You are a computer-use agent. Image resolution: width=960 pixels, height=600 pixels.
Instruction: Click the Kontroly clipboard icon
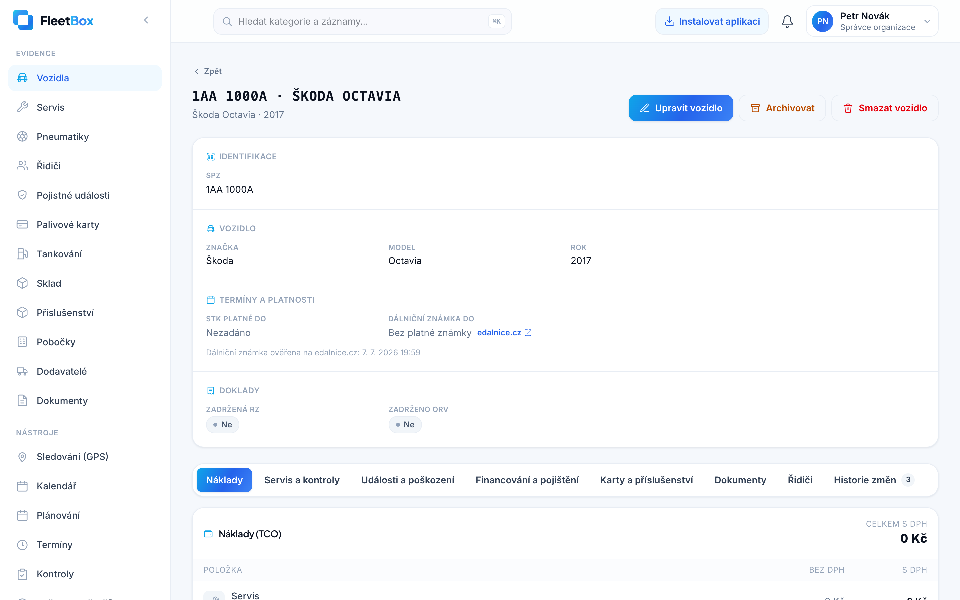pyautogui.click(x=23, y=574)
